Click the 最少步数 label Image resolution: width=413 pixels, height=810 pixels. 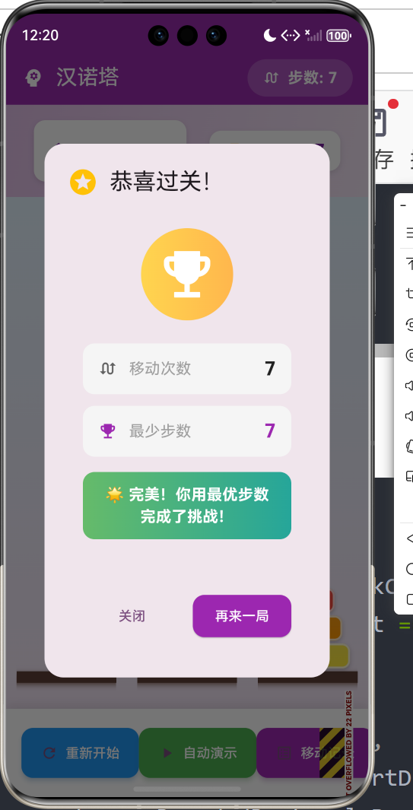160,430
